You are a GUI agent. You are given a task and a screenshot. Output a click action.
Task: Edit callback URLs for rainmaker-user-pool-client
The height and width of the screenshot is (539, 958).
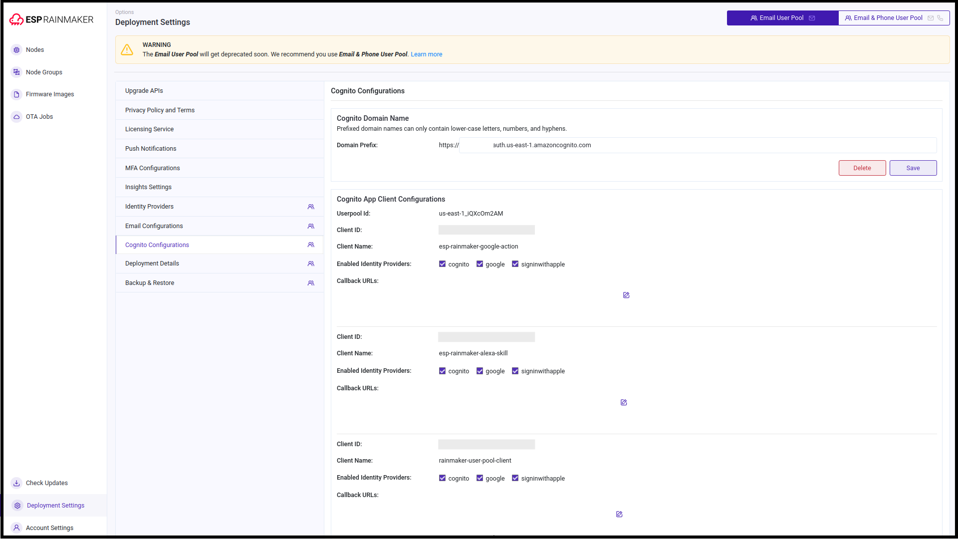coord(619,515)
